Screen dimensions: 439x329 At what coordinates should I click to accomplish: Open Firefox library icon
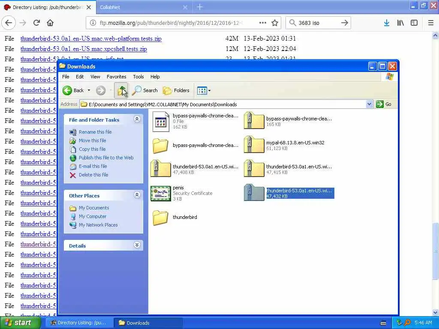click(x=400, y=23)
